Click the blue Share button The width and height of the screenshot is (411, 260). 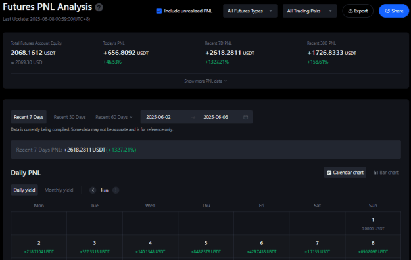(x=394, y=11)
